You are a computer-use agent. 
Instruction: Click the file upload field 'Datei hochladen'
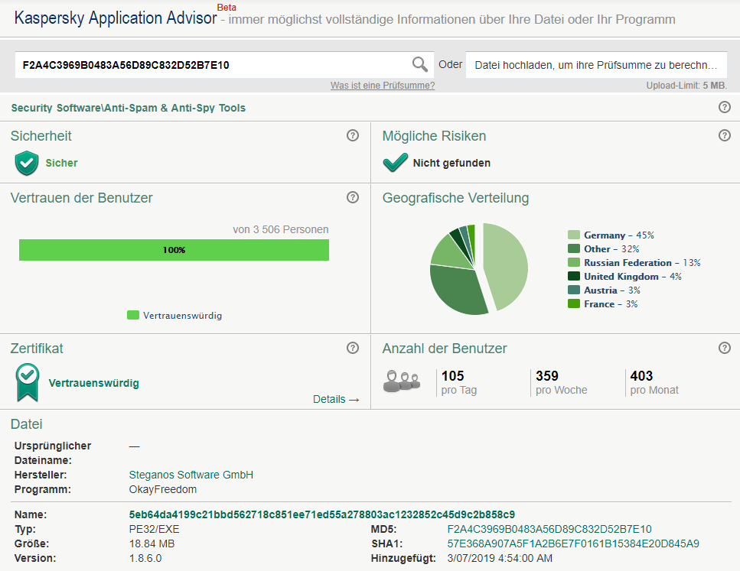tap(596, 65)
